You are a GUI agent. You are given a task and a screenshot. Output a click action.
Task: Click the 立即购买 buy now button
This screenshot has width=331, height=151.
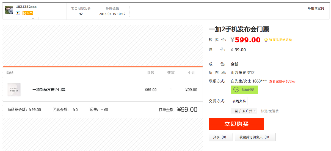coord(236,124)
